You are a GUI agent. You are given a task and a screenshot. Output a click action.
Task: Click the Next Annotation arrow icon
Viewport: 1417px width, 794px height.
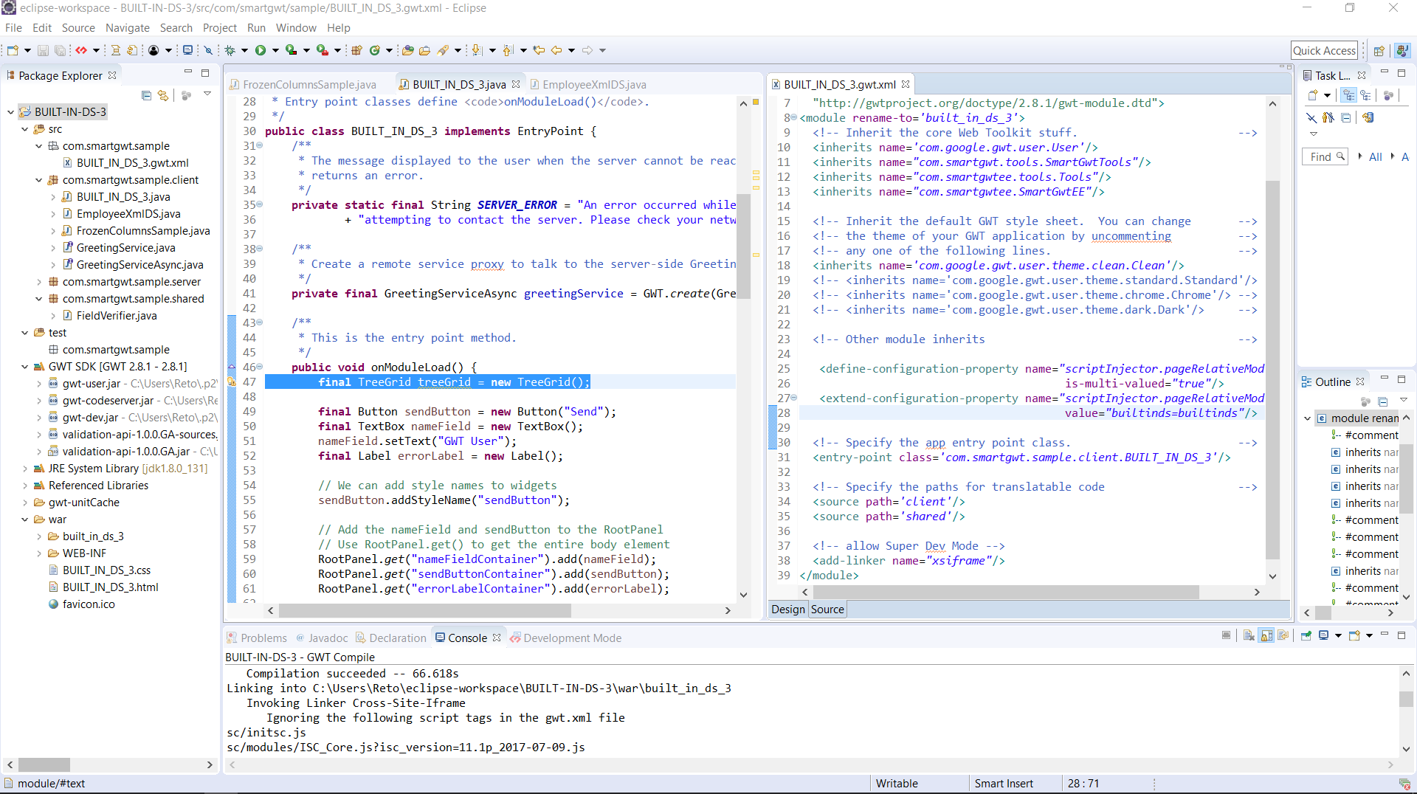(477, 50)
